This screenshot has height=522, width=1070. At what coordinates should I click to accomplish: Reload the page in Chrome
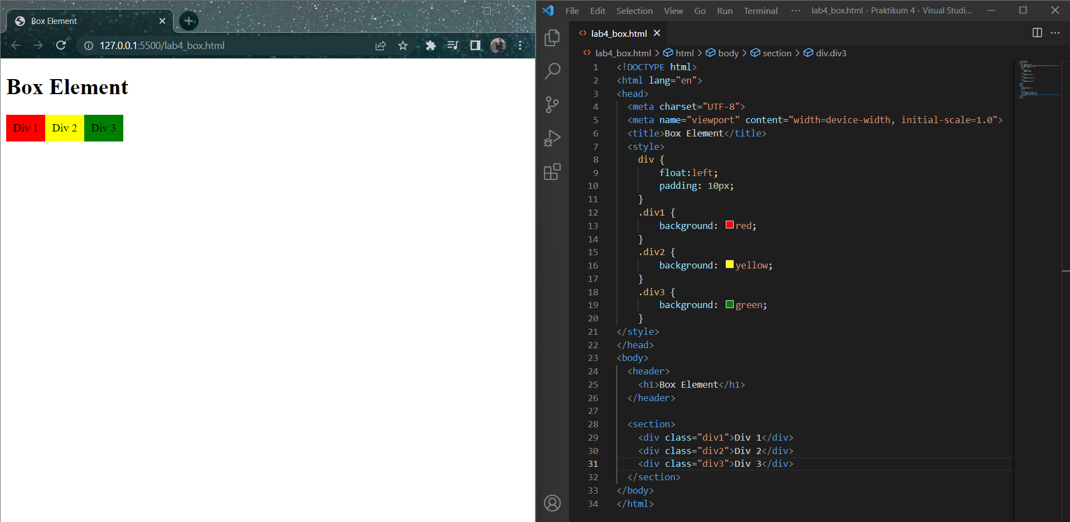61,46
